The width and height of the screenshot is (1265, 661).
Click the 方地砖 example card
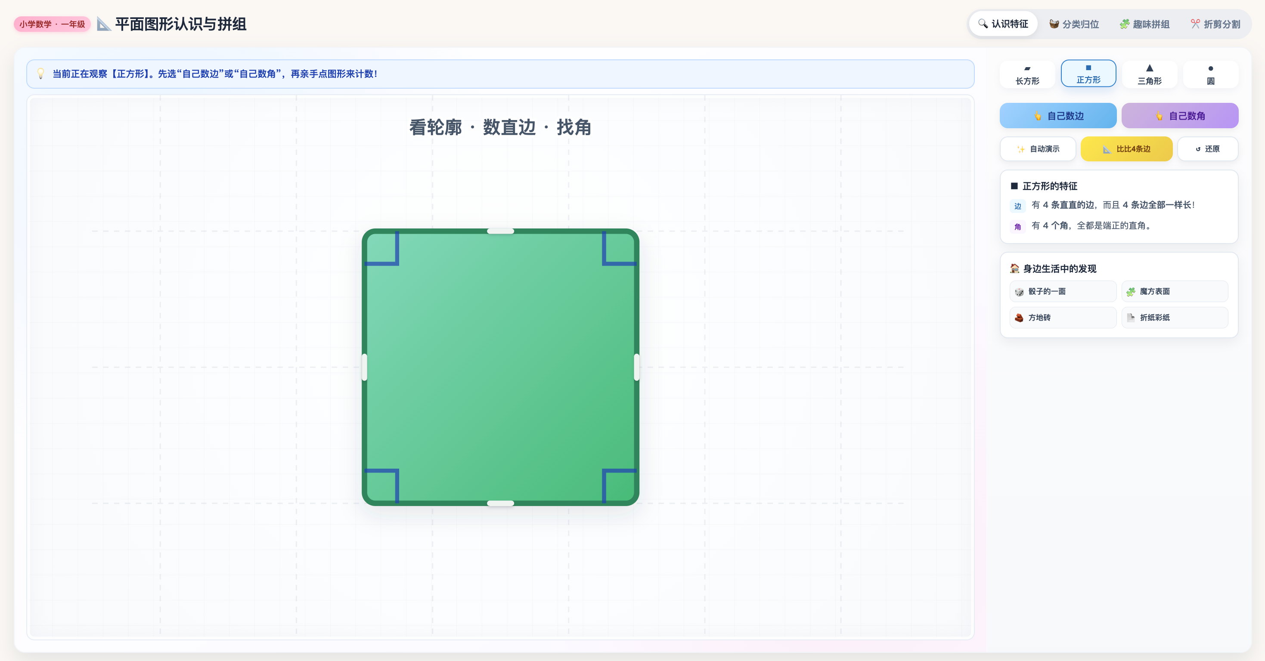coord(1063,318)
